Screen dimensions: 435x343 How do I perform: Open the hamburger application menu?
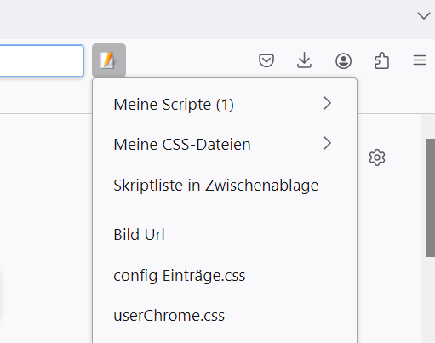pos(420,60)
